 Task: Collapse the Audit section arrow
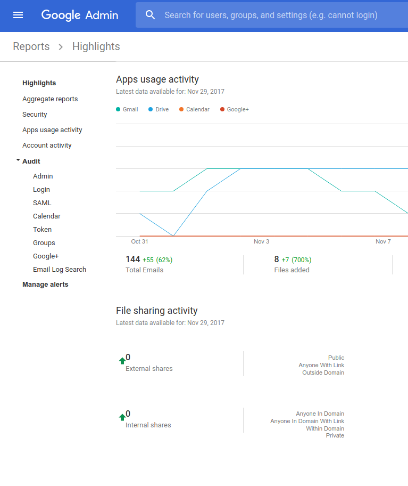pyautogui.click(x=18, y=160)
